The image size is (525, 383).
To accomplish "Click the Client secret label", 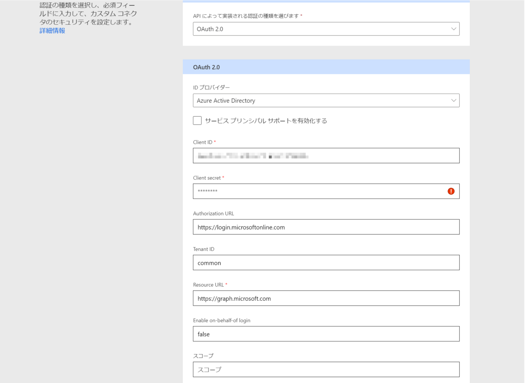I will click(x=207, y=178).
